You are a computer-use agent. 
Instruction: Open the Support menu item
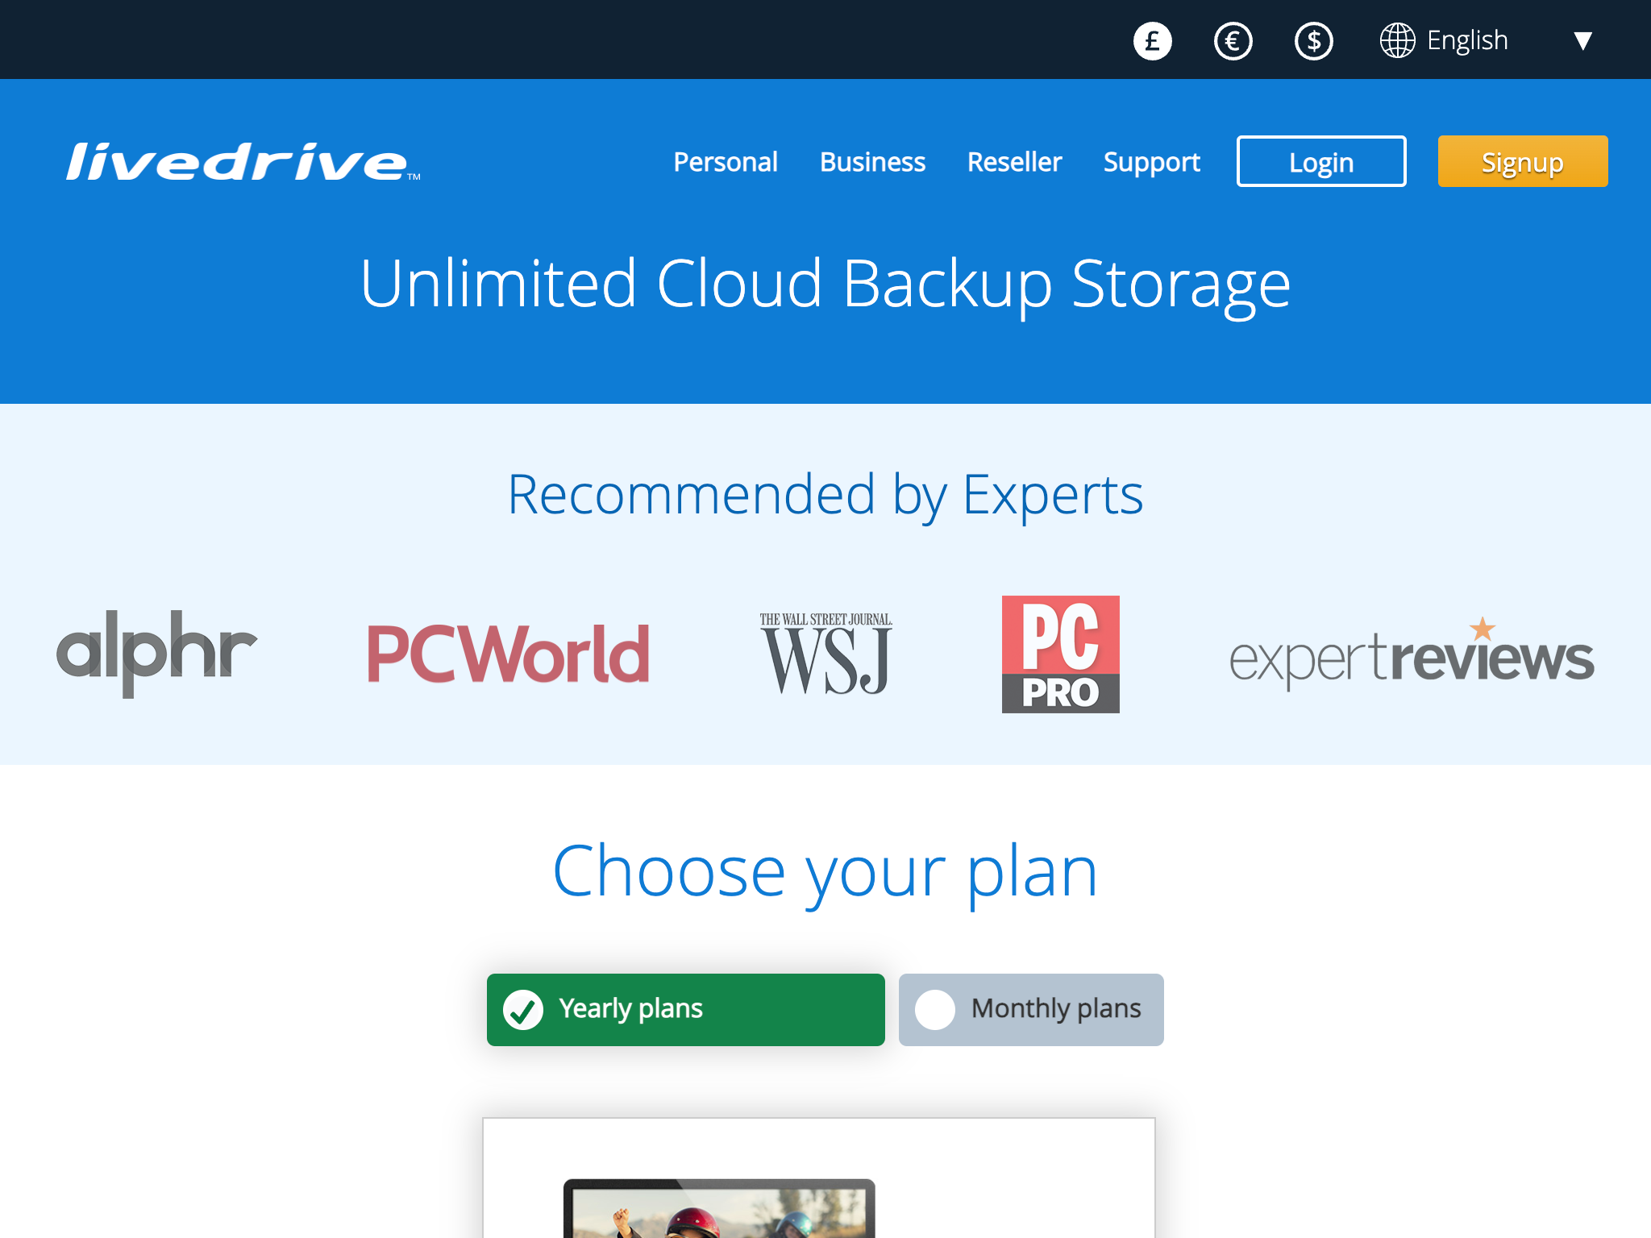[1151, 162]
